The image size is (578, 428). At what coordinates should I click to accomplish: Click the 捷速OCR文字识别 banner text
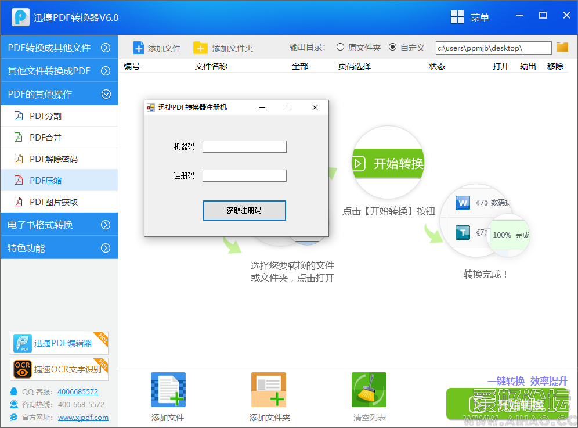[67, 369]
